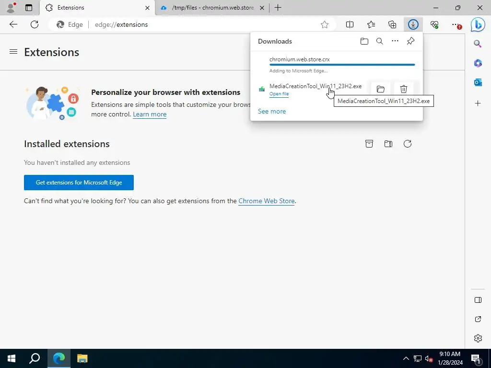Open the tab actions menu icon
This screenshot has height=368, width=491.
[x=29, y=8]
